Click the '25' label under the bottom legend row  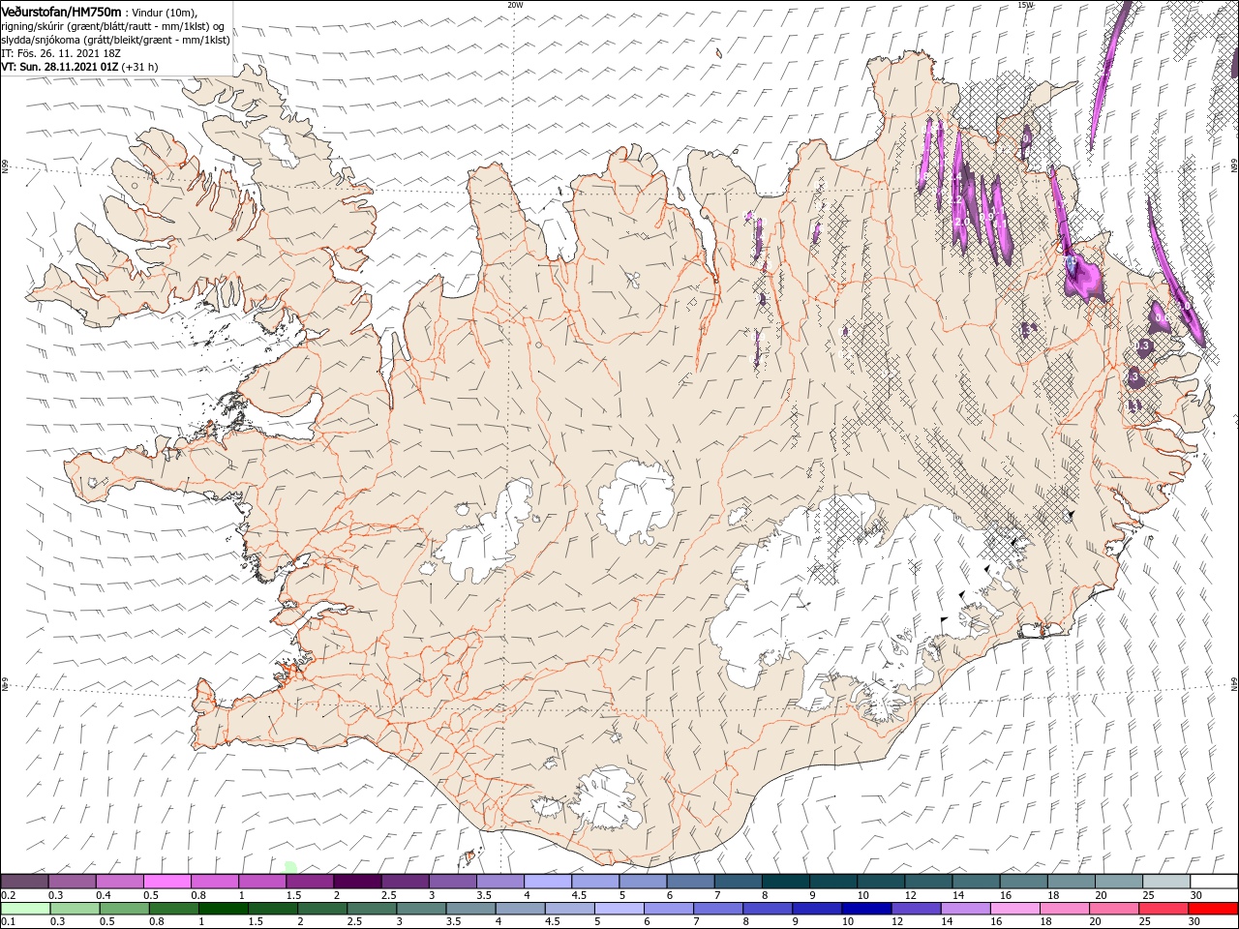[1144, 922]
